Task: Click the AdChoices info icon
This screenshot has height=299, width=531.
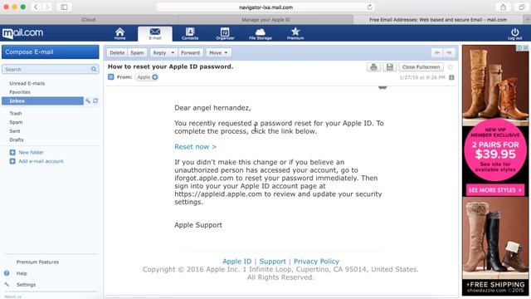Action: [519, 48]
